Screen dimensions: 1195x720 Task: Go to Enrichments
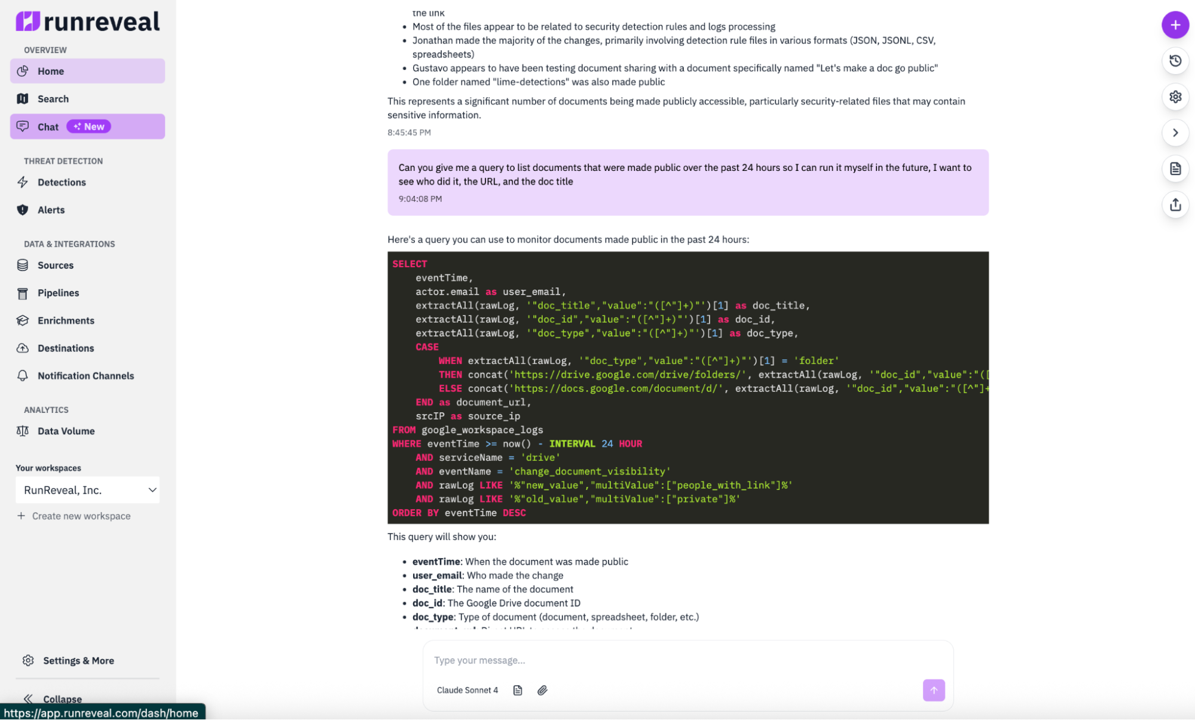click(x=87, y=320)
